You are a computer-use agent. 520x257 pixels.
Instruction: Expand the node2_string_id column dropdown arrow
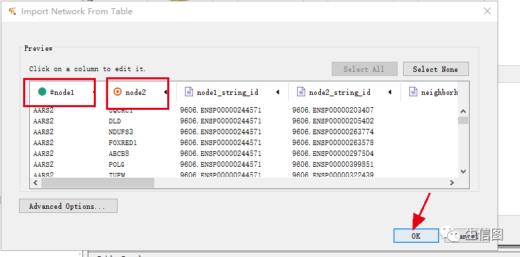pyautogui.click(x=389, y=92)
